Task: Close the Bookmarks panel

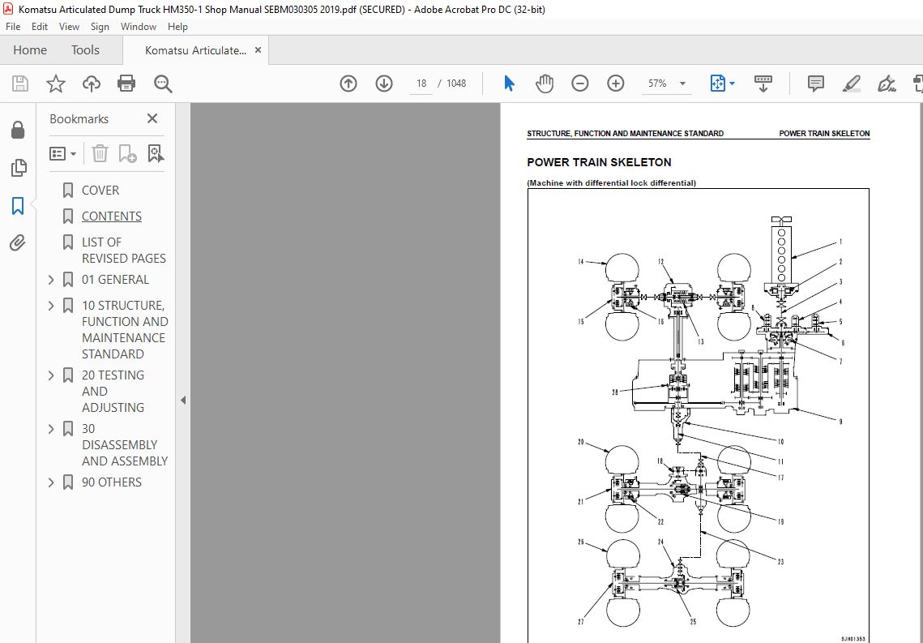Action: pyautogui.click(x=152, y=119)
